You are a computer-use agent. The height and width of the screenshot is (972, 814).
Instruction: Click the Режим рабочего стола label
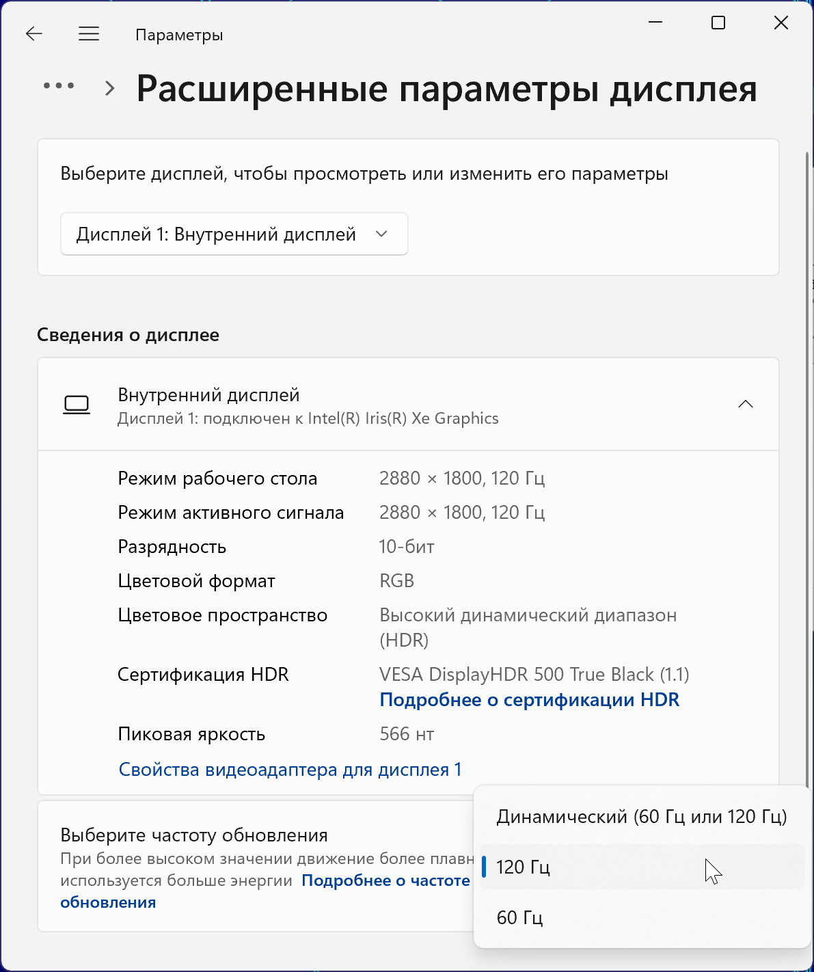tap(217, 478)
